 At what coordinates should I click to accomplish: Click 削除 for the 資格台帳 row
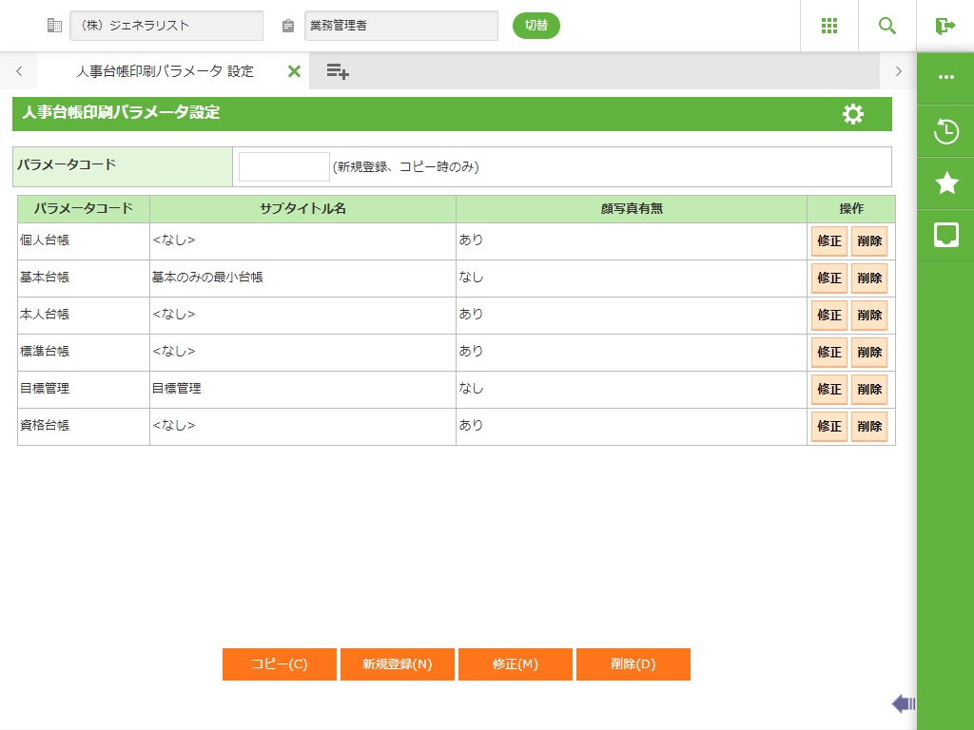coord(868,427)
